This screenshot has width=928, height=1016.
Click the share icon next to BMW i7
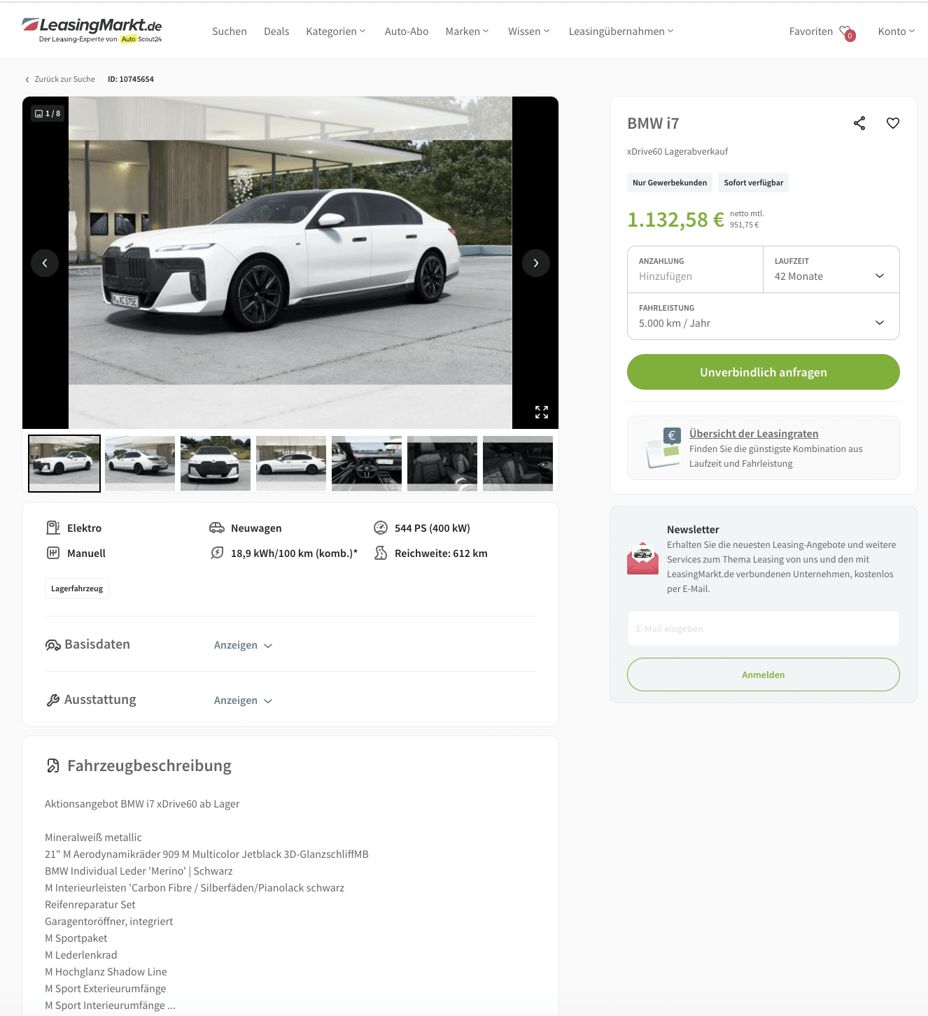coord(859,123)
